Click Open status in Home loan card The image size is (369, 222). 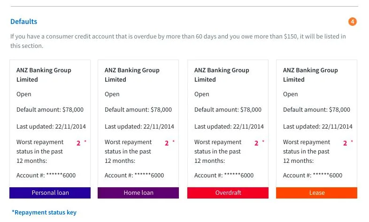coord(112,94)
